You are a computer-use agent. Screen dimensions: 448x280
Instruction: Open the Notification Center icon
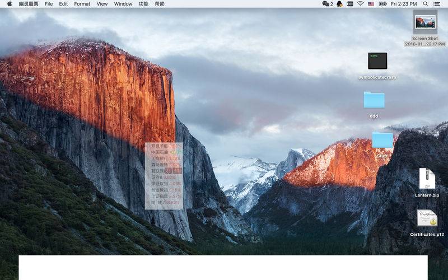click(x=437, y=4)
